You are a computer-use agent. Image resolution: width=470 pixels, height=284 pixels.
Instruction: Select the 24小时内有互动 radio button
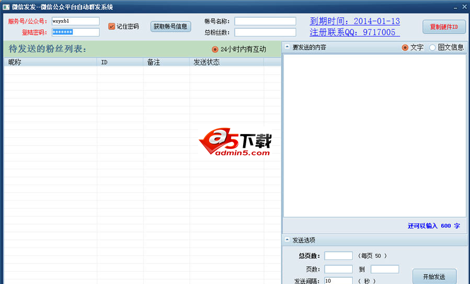pyautogui.click(x=215, y=49)
